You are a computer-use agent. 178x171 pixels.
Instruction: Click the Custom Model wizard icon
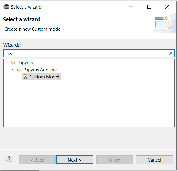tap(26, 77)
